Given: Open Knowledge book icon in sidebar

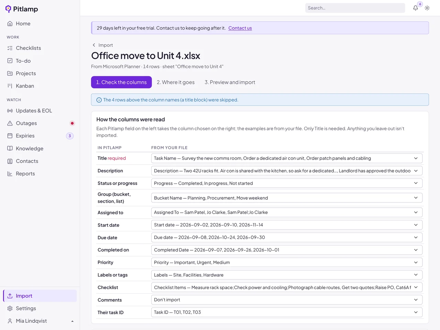Looking at the screenshot, I should click(x=10, y=148).
